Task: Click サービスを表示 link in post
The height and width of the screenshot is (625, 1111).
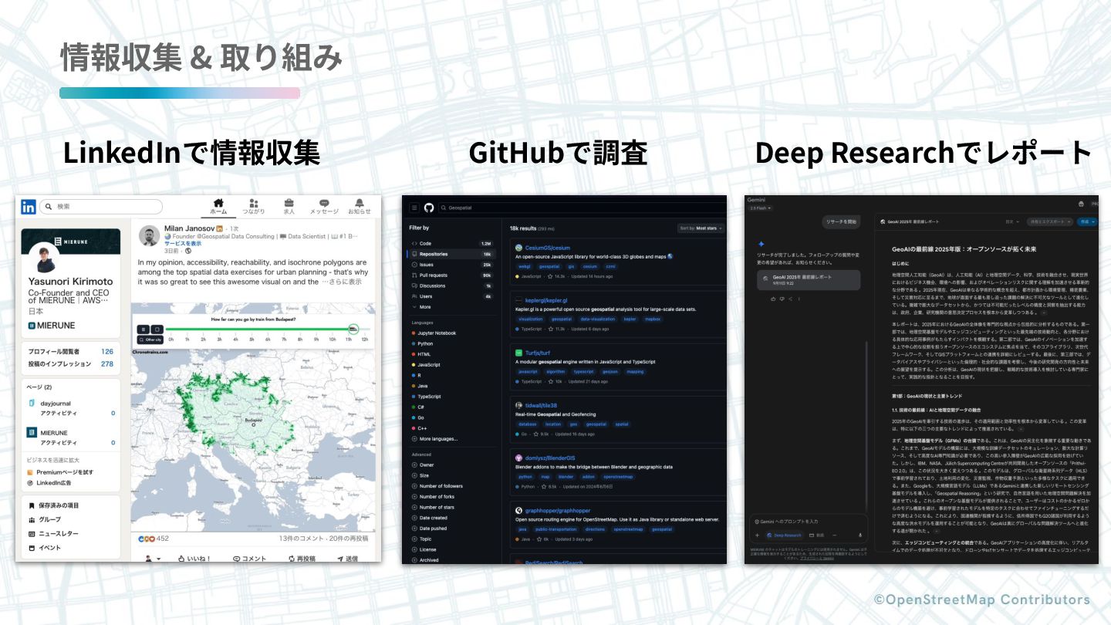Action: point(182,244)
